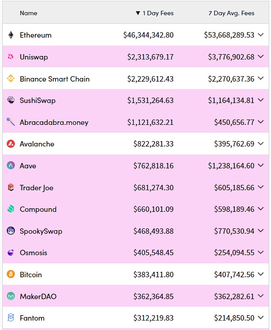This screenshot has width=271, height=330.
Task: Click the Abracadabra.money wand icon
Action: pos(11,122)
